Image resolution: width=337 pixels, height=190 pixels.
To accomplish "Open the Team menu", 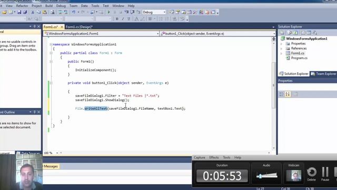I will click(x=73, y=6).
